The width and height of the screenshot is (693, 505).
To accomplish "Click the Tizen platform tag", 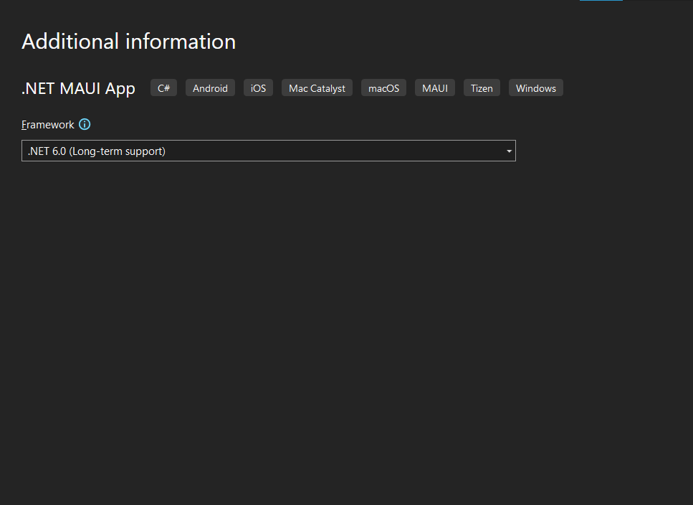I will [482, 88].
